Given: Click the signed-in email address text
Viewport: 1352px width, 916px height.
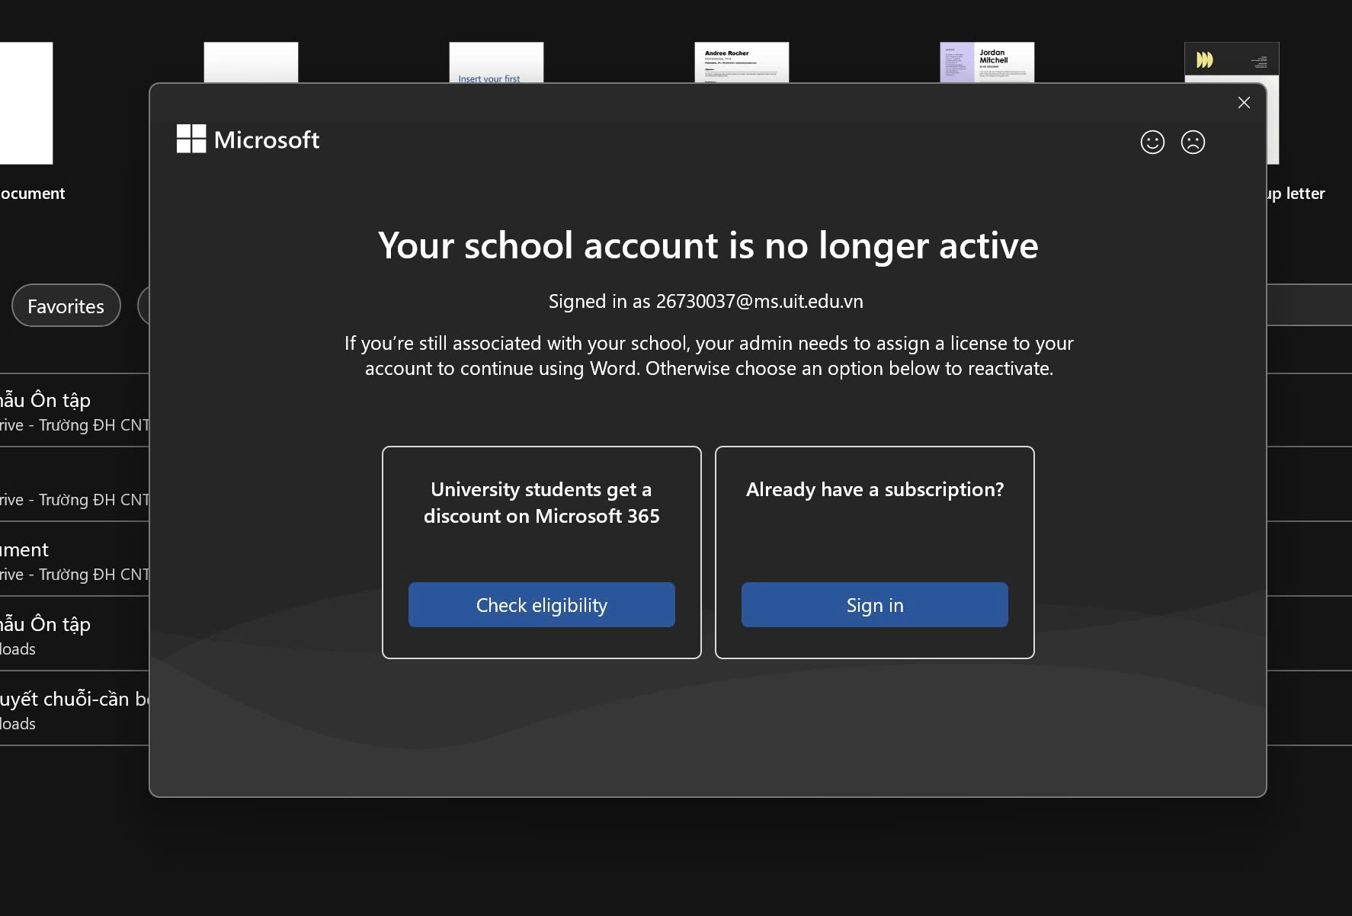Looking at the screenshot, I should tap(759, 301).
